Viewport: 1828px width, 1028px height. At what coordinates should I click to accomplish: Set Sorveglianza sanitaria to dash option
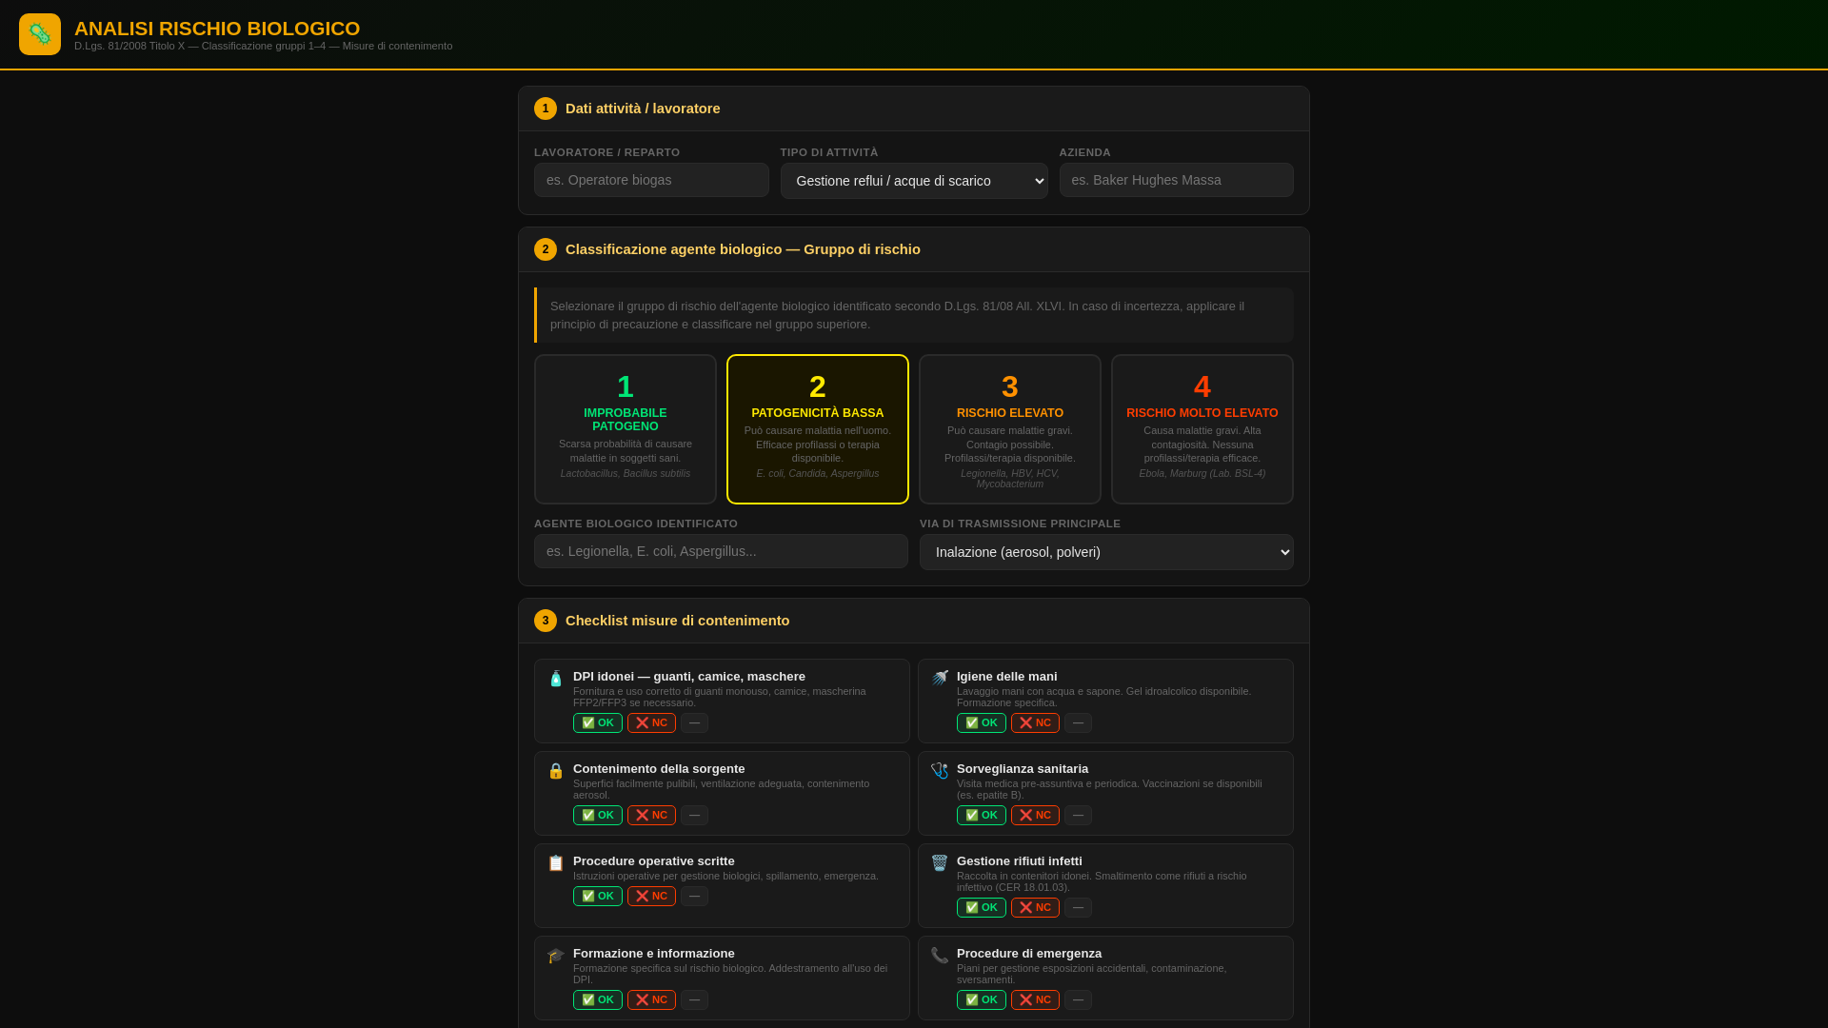pyautogui.click(x=1078, y=816)
